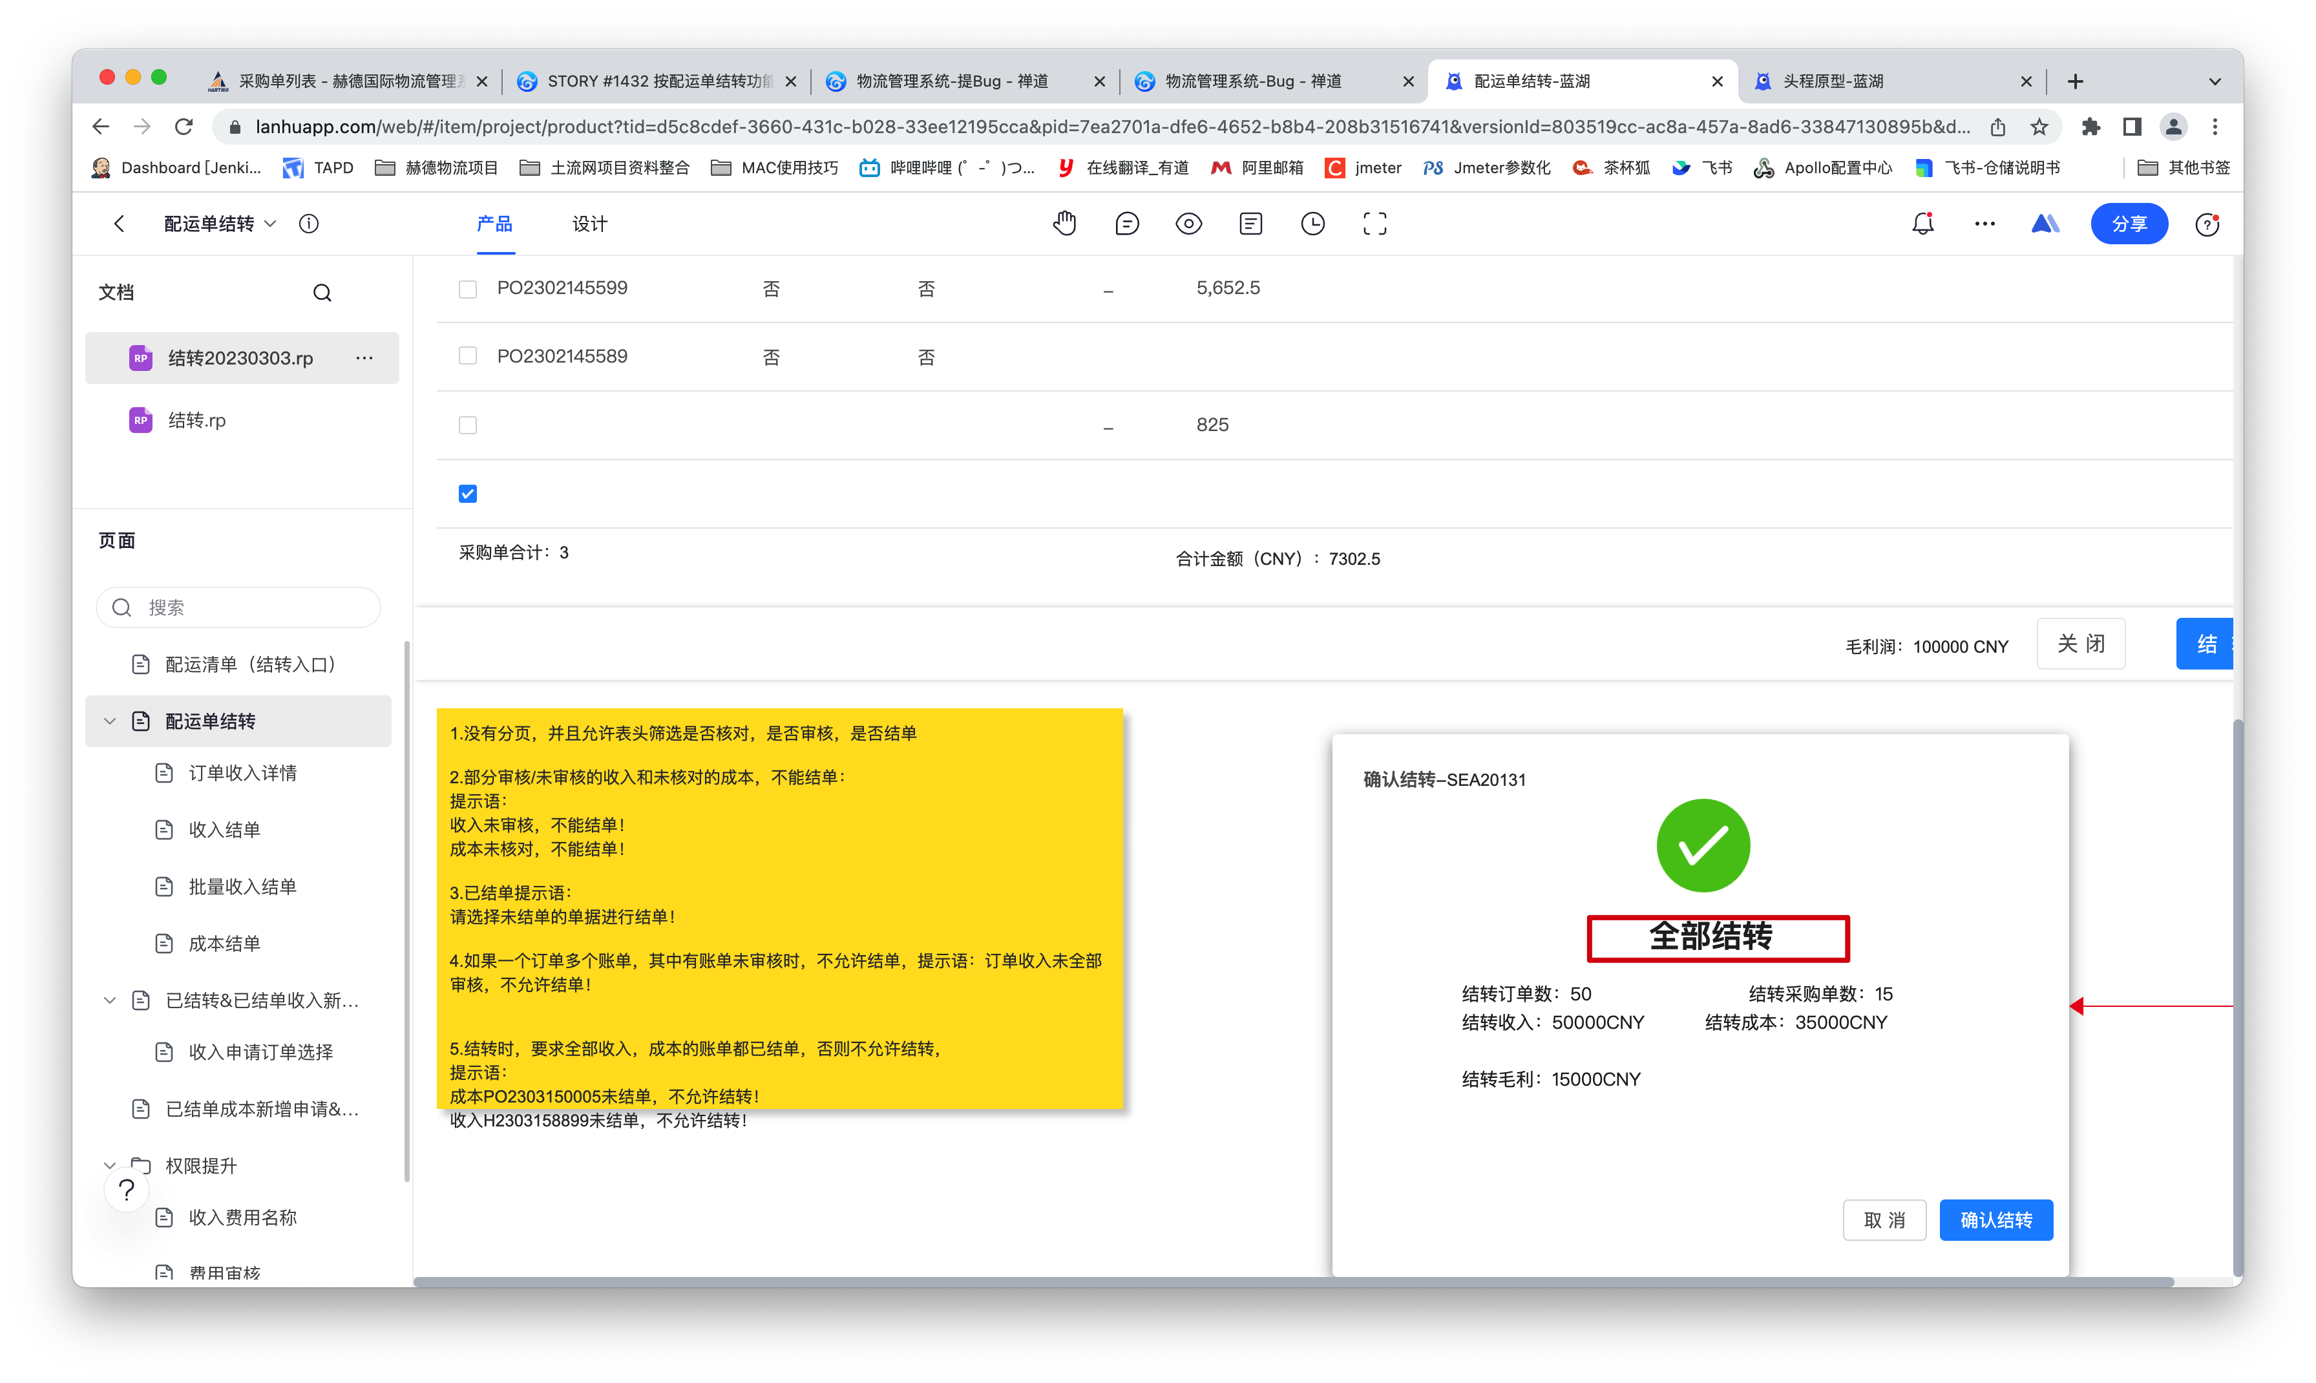Open more options for 结转20230303.rp
Viewport: 2316px width, 1383px height.
click(x=364, y=358)
